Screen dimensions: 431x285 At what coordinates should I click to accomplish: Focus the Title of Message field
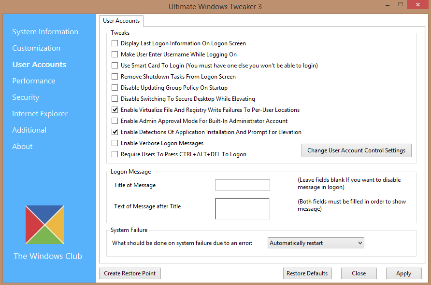point(243,185)
